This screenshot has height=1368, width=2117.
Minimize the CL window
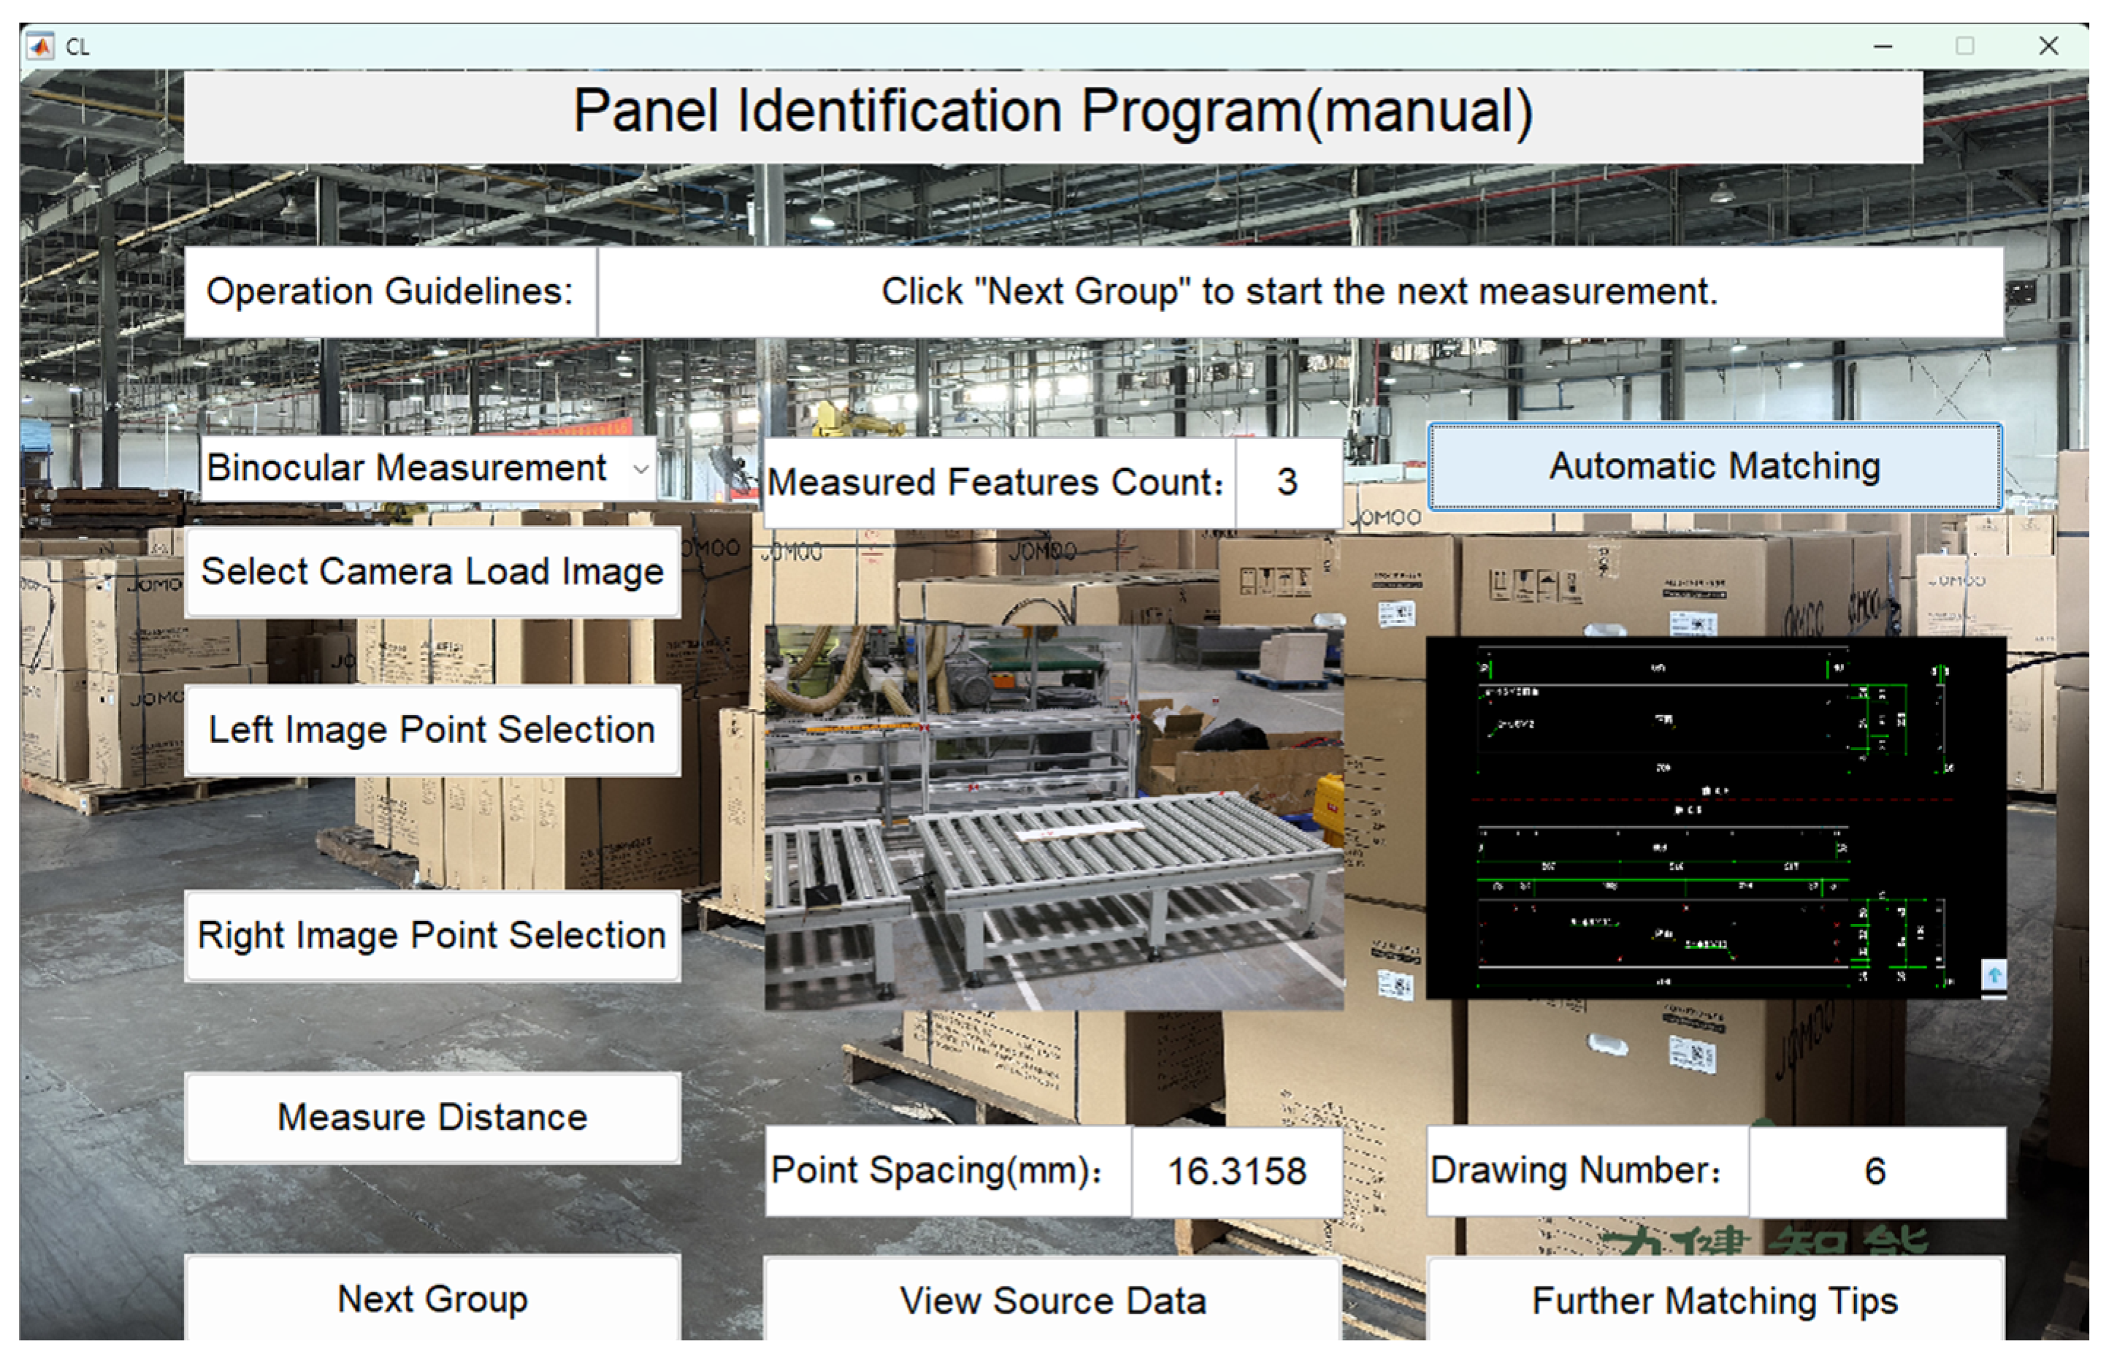pyautogui.click(x=1883, y=46)
